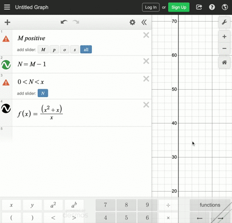Open the functions keypad menu

click(210, 205)
